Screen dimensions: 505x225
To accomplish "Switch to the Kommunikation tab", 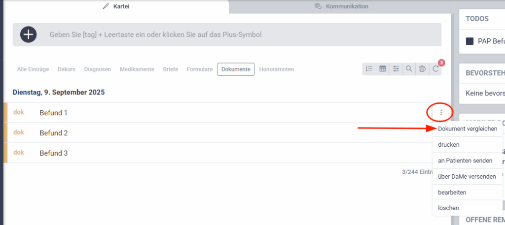I will point(341,6).
